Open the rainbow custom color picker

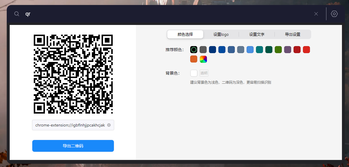click(203, 59)
